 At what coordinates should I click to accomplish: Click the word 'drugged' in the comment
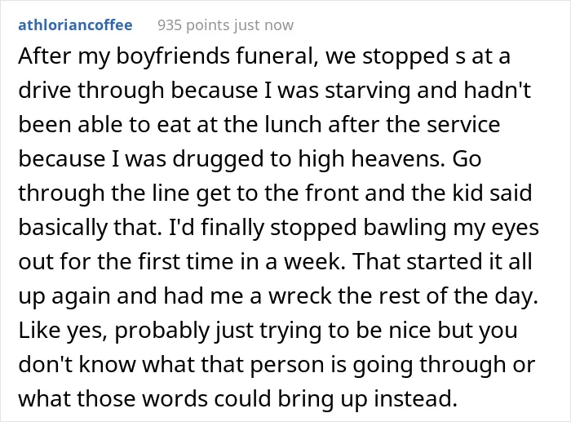tap(218, 159)
